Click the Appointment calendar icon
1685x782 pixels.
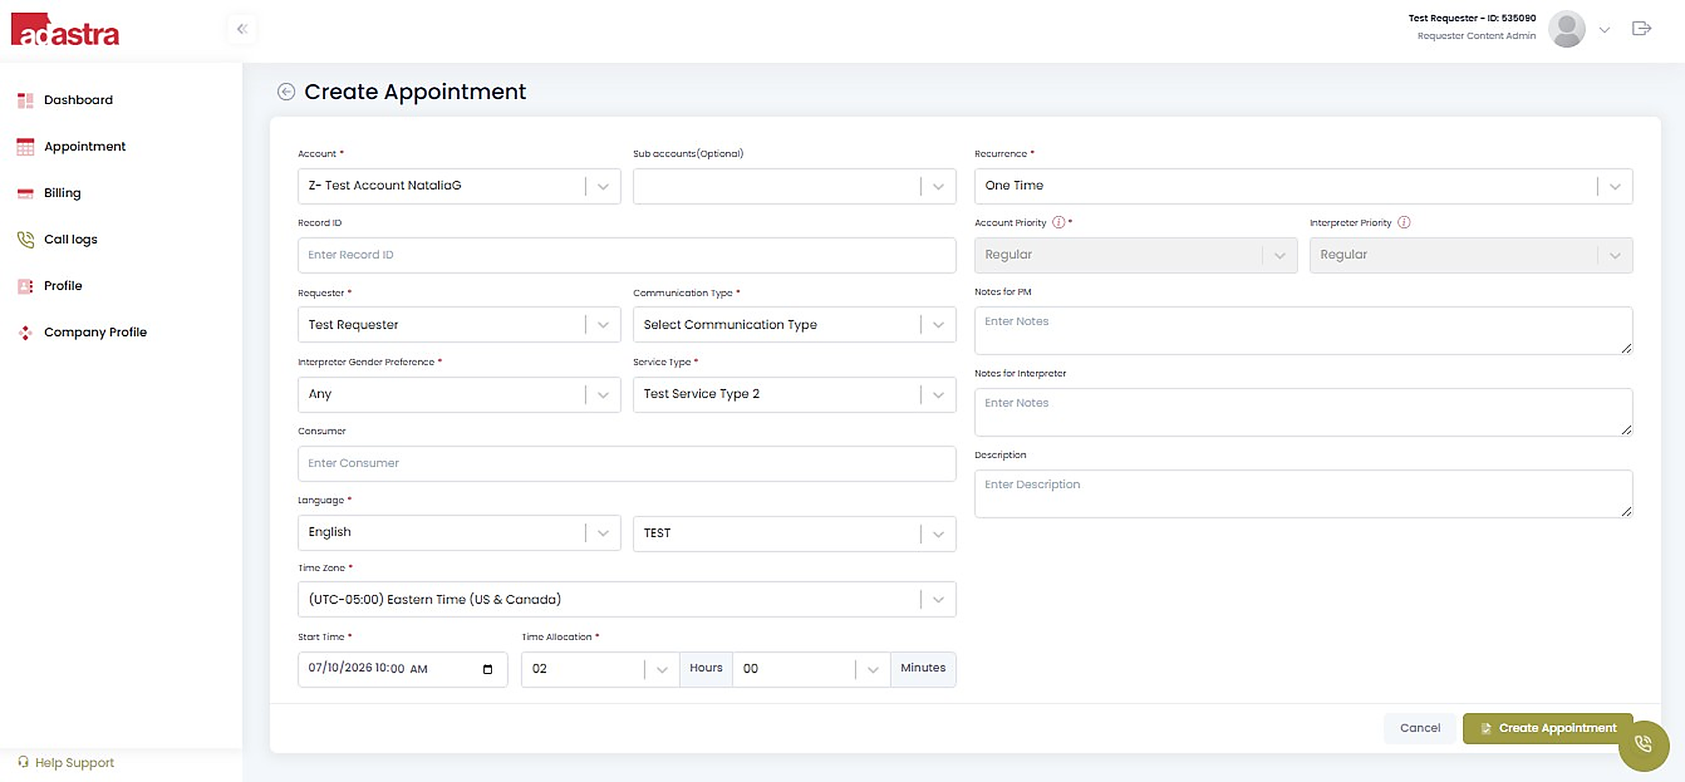coord(25,146)
